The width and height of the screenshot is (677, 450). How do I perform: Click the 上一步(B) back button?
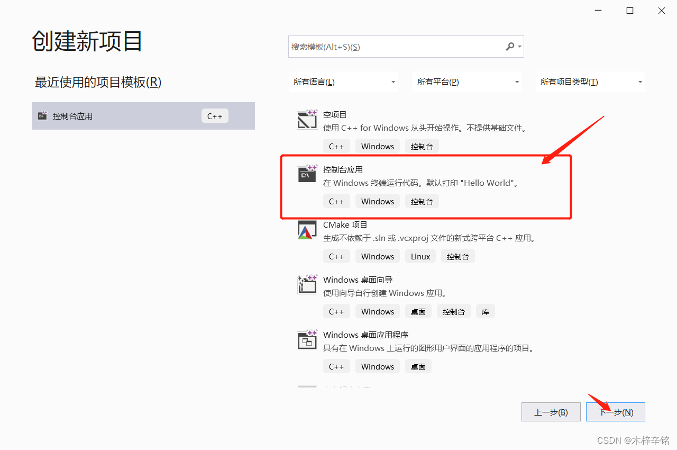pos(551,412)
